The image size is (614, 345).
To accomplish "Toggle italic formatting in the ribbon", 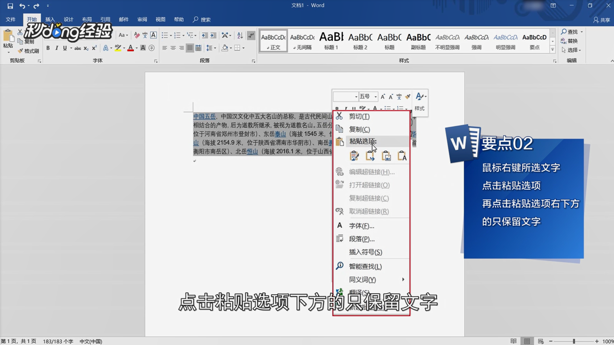I will pyautogui.click(x=57, y=48).
